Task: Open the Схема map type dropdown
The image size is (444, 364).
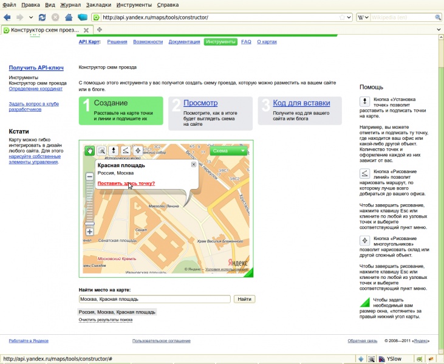Action: tap(228, 151)
